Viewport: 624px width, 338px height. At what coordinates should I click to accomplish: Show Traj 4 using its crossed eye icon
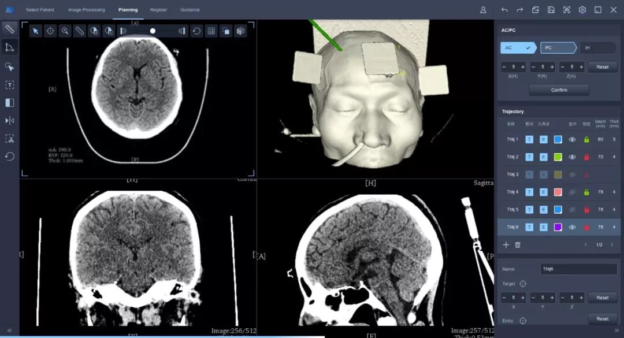(572, 192)
